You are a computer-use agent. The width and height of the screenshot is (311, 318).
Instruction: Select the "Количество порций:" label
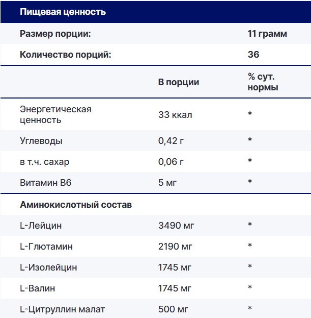click(65, 55)
